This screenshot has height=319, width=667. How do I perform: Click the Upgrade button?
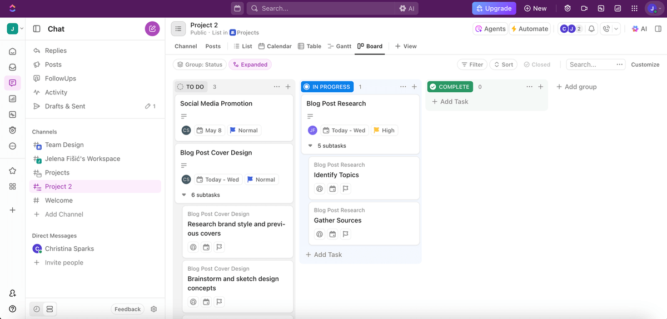(x=494, y=8)
